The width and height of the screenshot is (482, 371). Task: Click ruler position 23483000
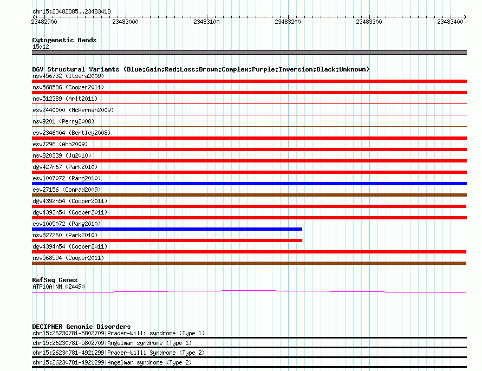tap(126, 22)
